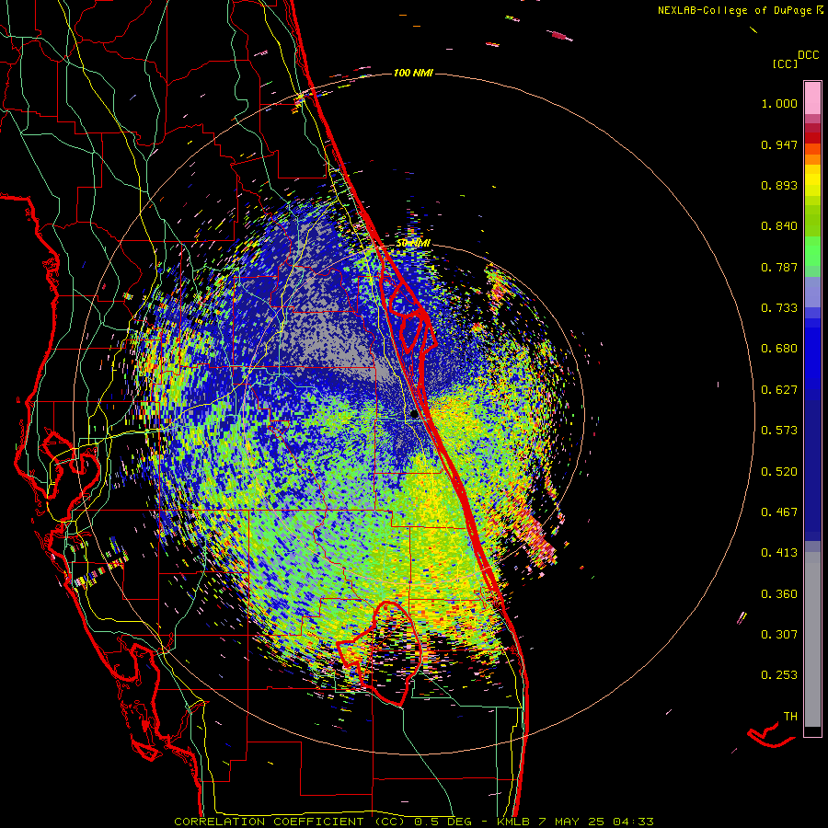Click the Lake Okeechobee red outline

[x=379, y=653]
